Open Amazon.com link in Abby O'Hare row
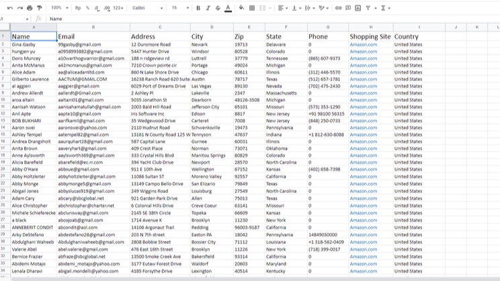Image resolution: width=500 pixels, height=281 pixels. click(x=363, y=169)
